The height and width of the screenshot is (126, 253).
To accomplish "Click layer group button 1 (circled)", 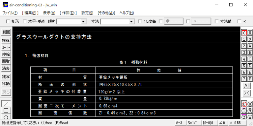I will tap(244, 111).
